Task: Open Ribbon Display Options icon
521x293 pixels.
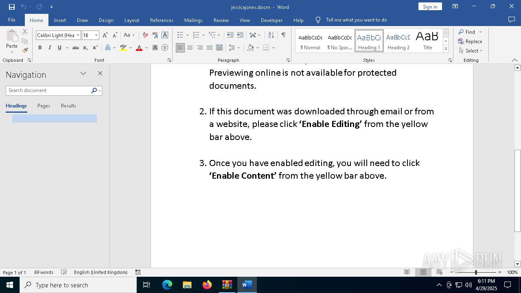Action: tap(455, 7)
